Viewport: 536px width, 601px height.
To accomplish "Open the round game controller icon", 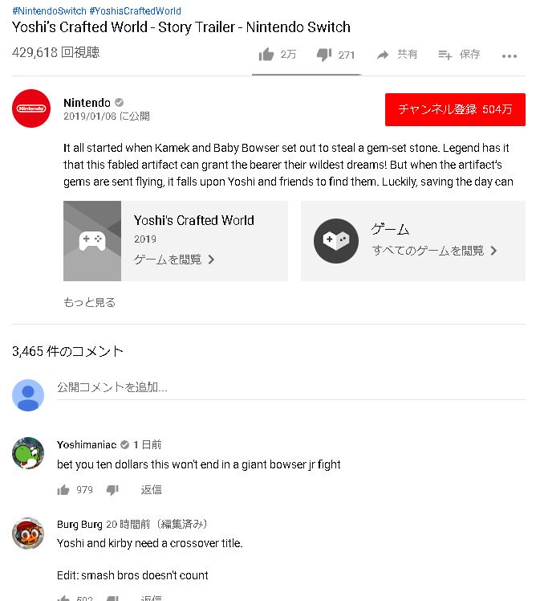I will click(336, 241).
